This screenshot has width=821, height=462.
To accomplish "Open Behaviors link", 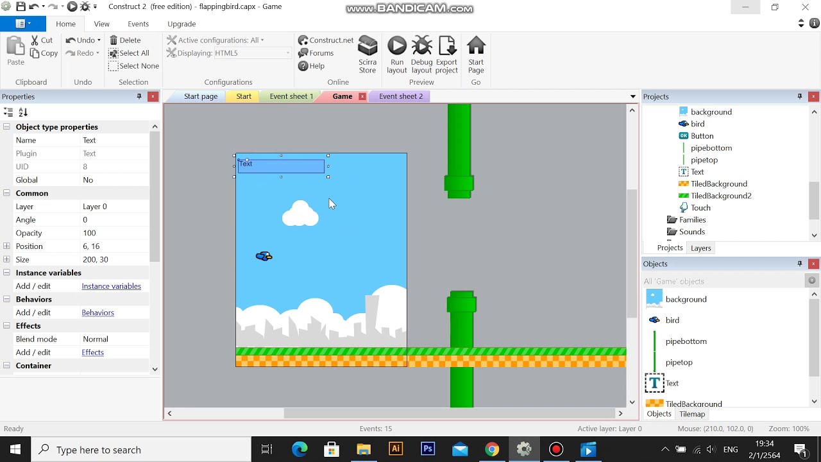I will (x=97, y=312).
